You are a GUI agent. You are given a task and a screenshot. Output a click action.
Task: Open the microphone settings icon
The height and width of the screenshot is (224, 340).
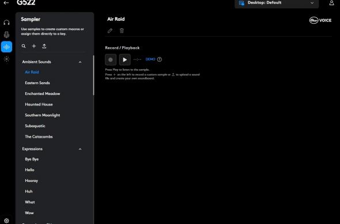[x=6, y=35]
